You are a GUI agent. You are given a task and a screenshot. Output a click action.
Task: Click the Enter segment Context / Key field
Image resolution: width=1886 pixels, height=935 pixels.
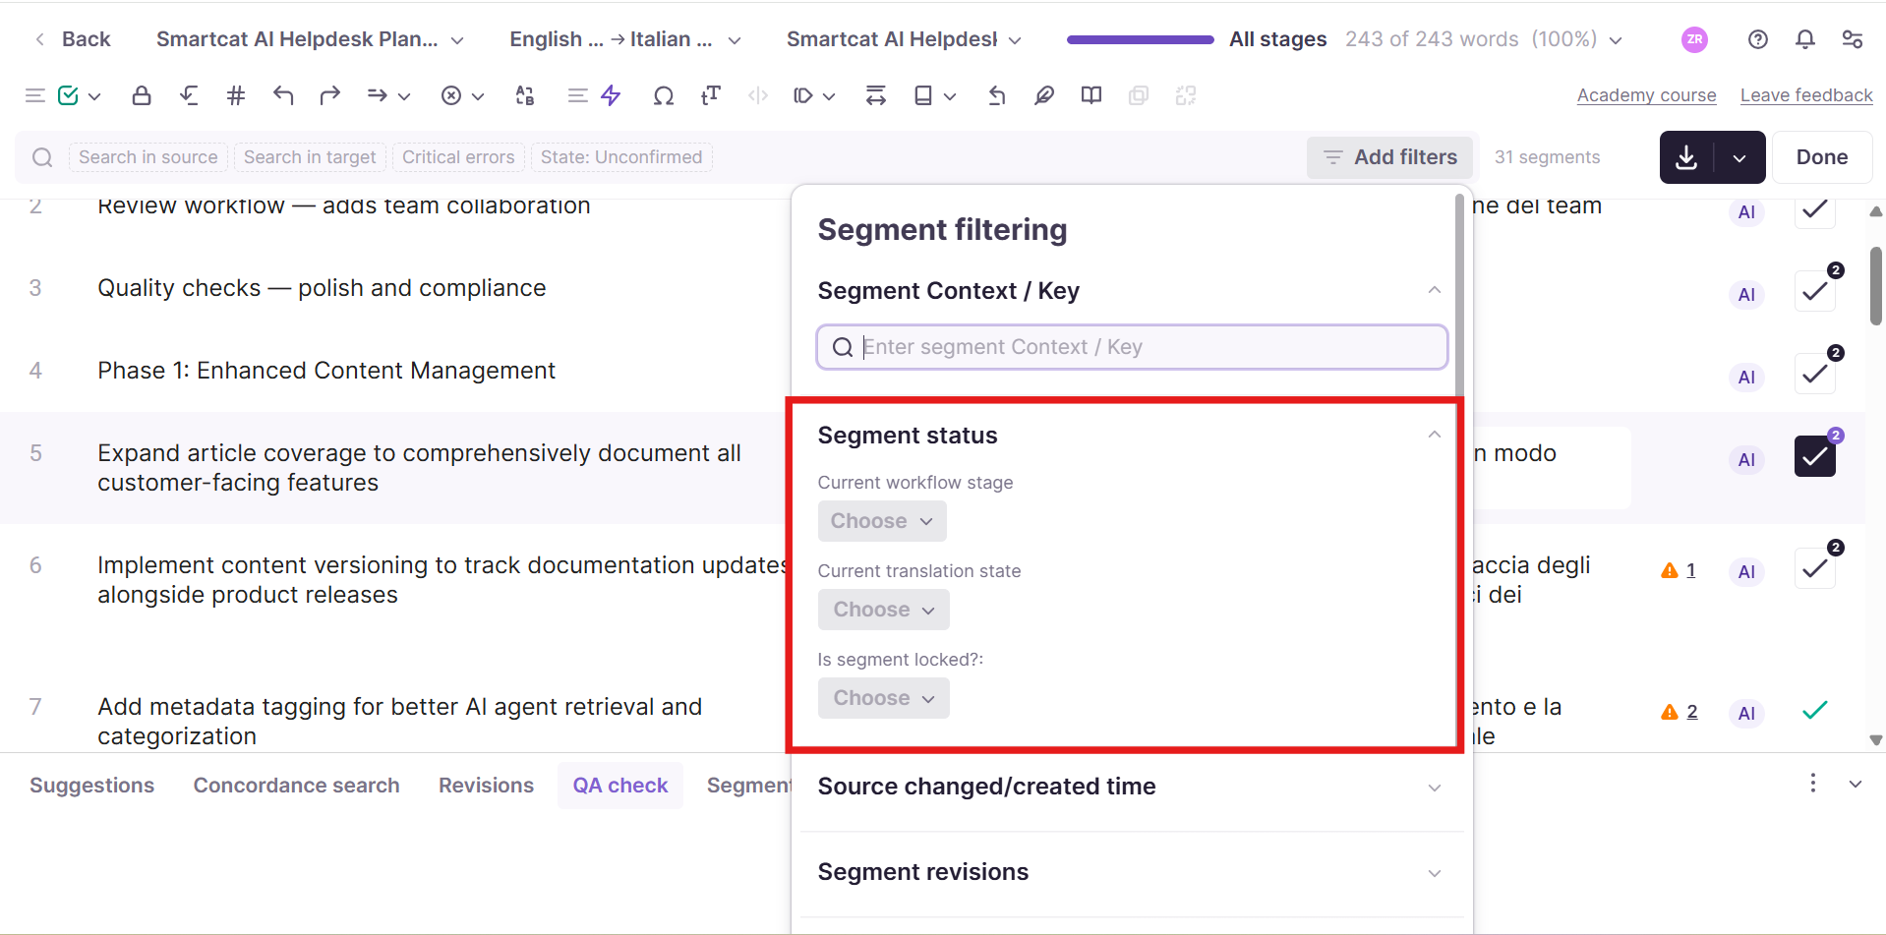(x=1132, y=347)
